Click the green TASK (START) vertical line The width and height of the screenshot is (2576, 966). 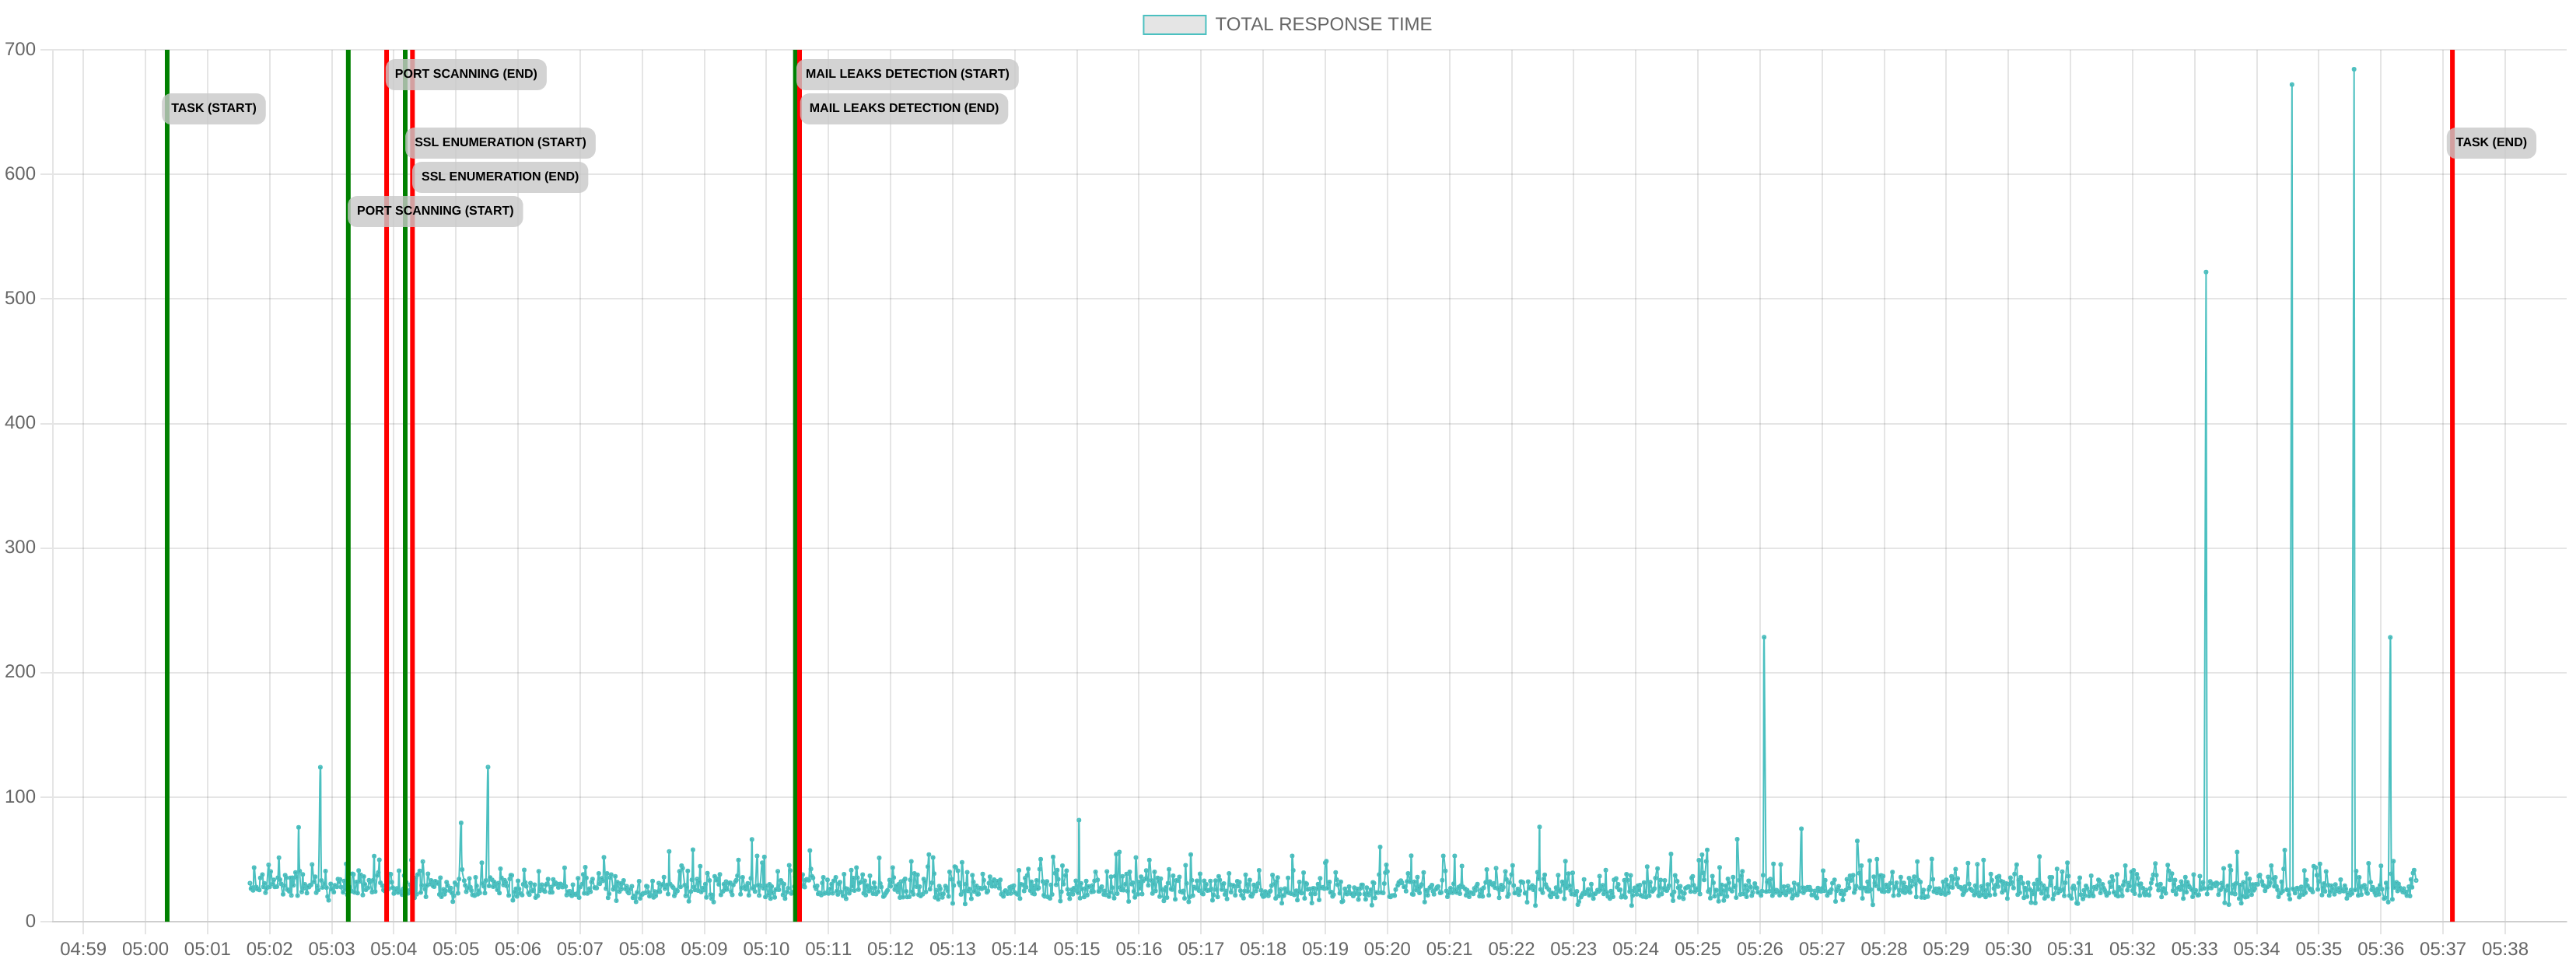[167, 485]
